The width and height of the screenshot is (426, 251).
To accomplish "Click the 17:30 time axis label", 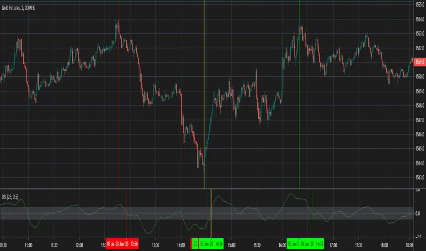I will [x=358, y=246].
